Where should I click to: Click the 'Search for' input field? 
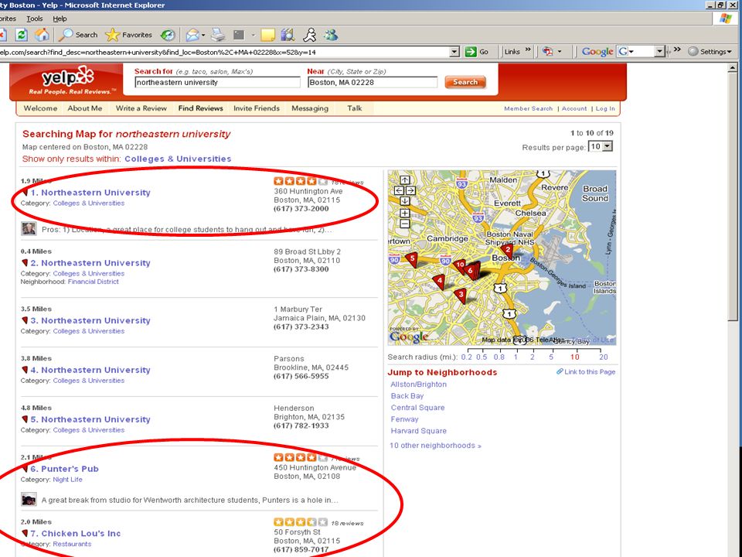click(218, 83)
